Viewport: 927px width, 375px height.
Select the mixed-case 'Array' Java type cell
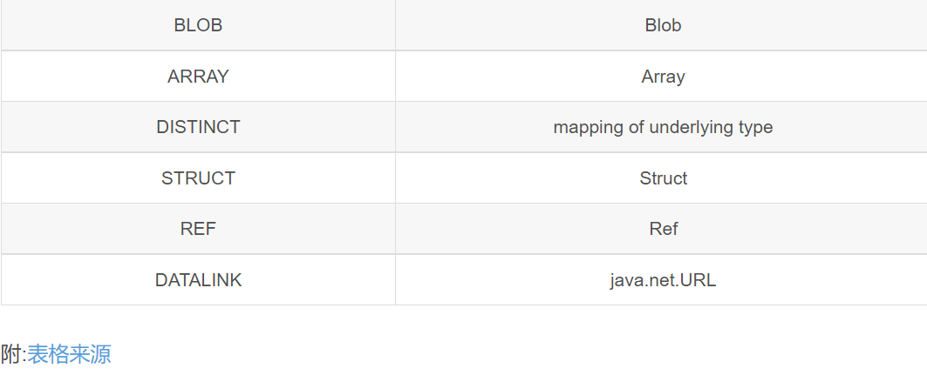pyautogui.click(x=663, y=77)
